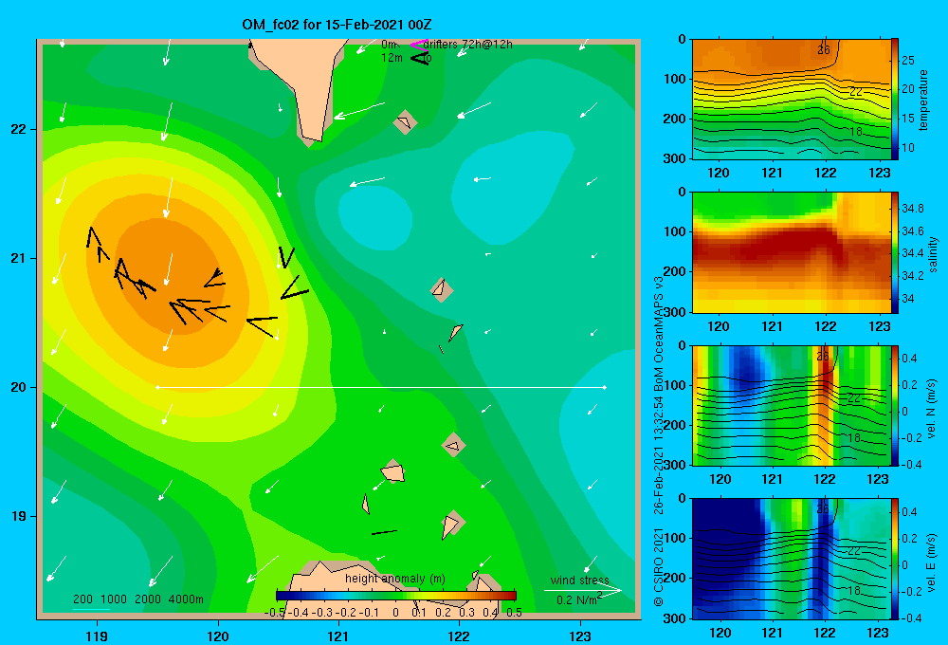Click the white transect line at latitude 20
This screenshot has width=948, height=645.
click(381, 387)
